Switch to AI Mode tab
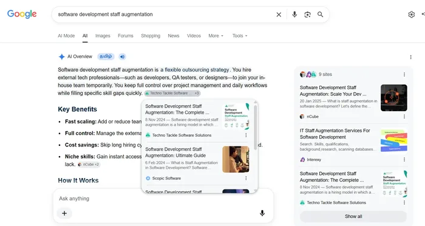Screen dimensions: 425x226 66,36
